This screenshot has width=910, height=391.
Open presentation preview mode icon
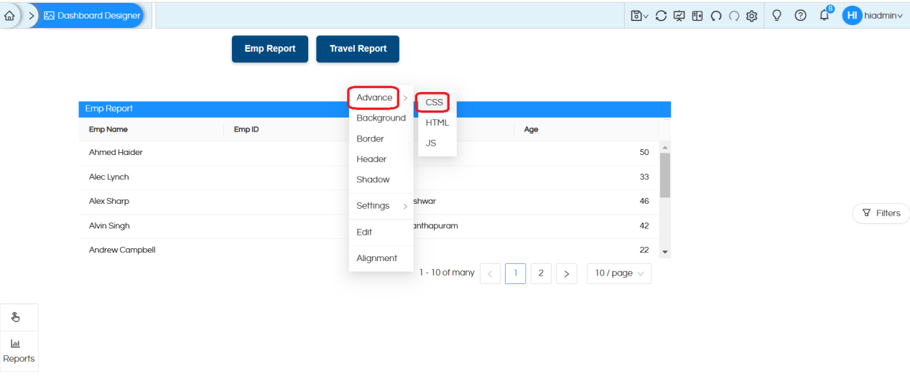tap(679, 16)
